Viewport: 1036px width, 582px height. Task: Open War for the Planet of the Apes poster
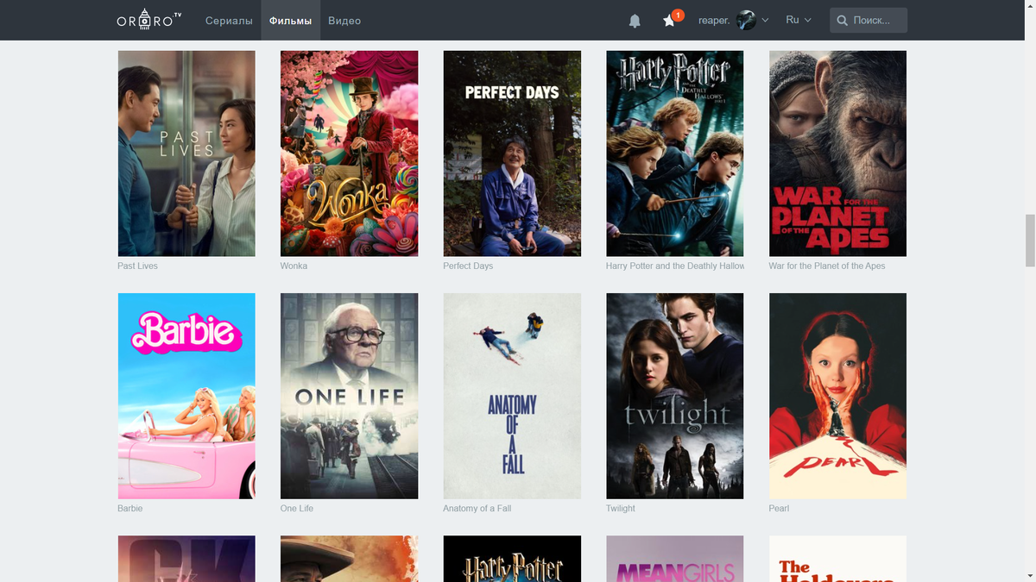coord(837,153)
